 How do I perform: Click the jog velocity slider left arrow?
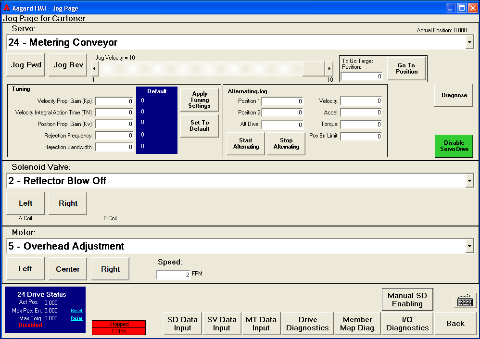click(95, 69)
